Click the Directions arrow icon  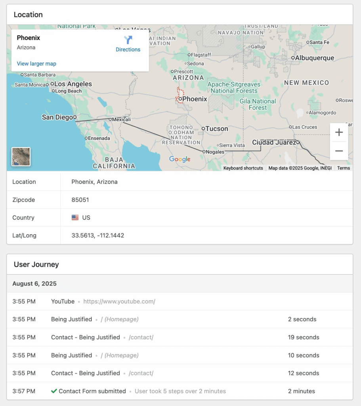pos(128,40)
